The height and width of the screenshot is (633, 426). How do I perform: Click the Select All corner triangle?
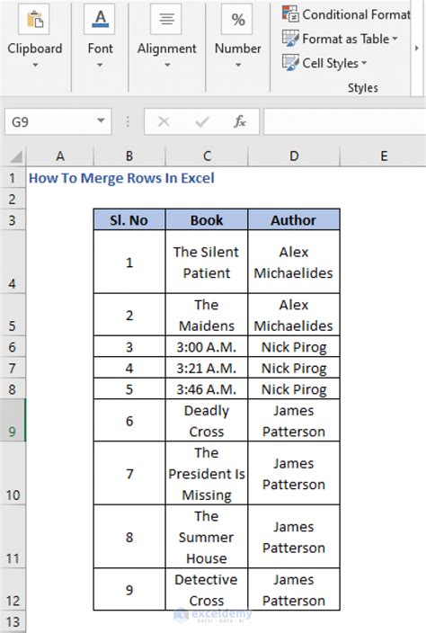click(15, 156)
